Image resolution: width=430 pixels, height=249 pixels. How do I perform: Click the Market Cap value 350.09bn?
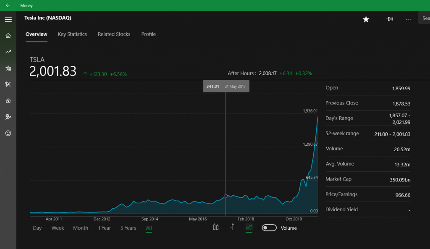[x=400, y=180]
